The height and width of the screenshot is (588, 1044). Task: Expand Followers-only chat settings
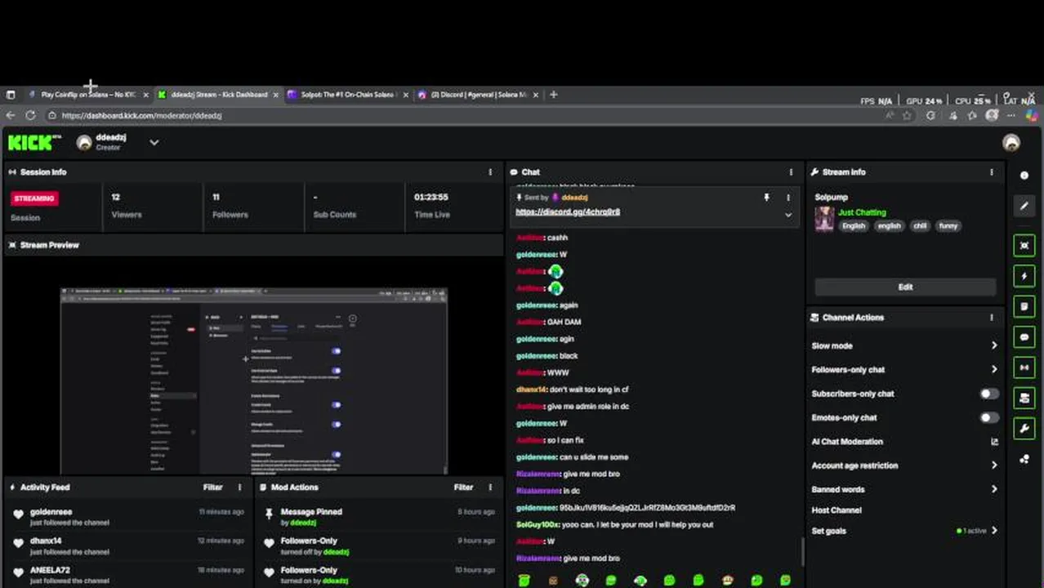pos(994,369)
